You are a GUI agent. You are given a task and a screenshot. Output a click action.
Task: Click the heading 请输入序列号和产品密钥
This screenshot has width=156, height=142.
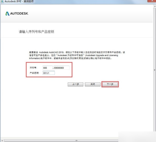[36, 32]
